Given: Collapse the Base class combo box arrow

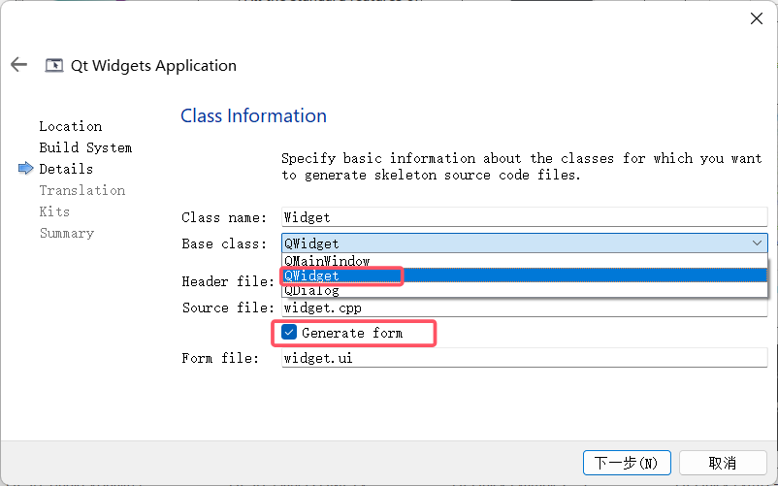Looking at the screenshot, I should pyautogui.click(x=757, y=243).
